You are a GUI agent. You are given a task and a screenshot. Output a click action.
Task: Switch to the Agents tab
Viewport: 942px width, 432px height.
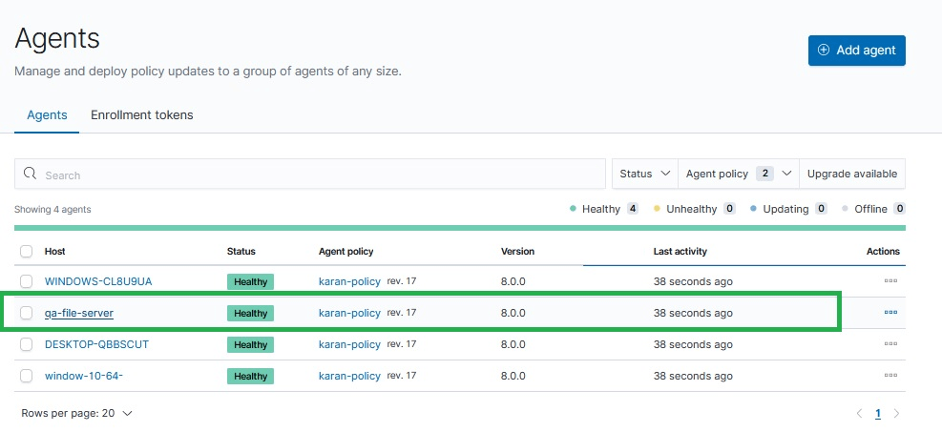[47, 114]
